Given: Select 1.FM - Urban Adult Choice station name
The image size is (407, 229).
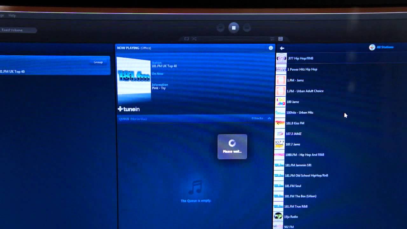Looking at the screenshot, I should tap(305, 91).
